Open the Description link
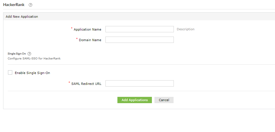275x132 pixels. 186,29
